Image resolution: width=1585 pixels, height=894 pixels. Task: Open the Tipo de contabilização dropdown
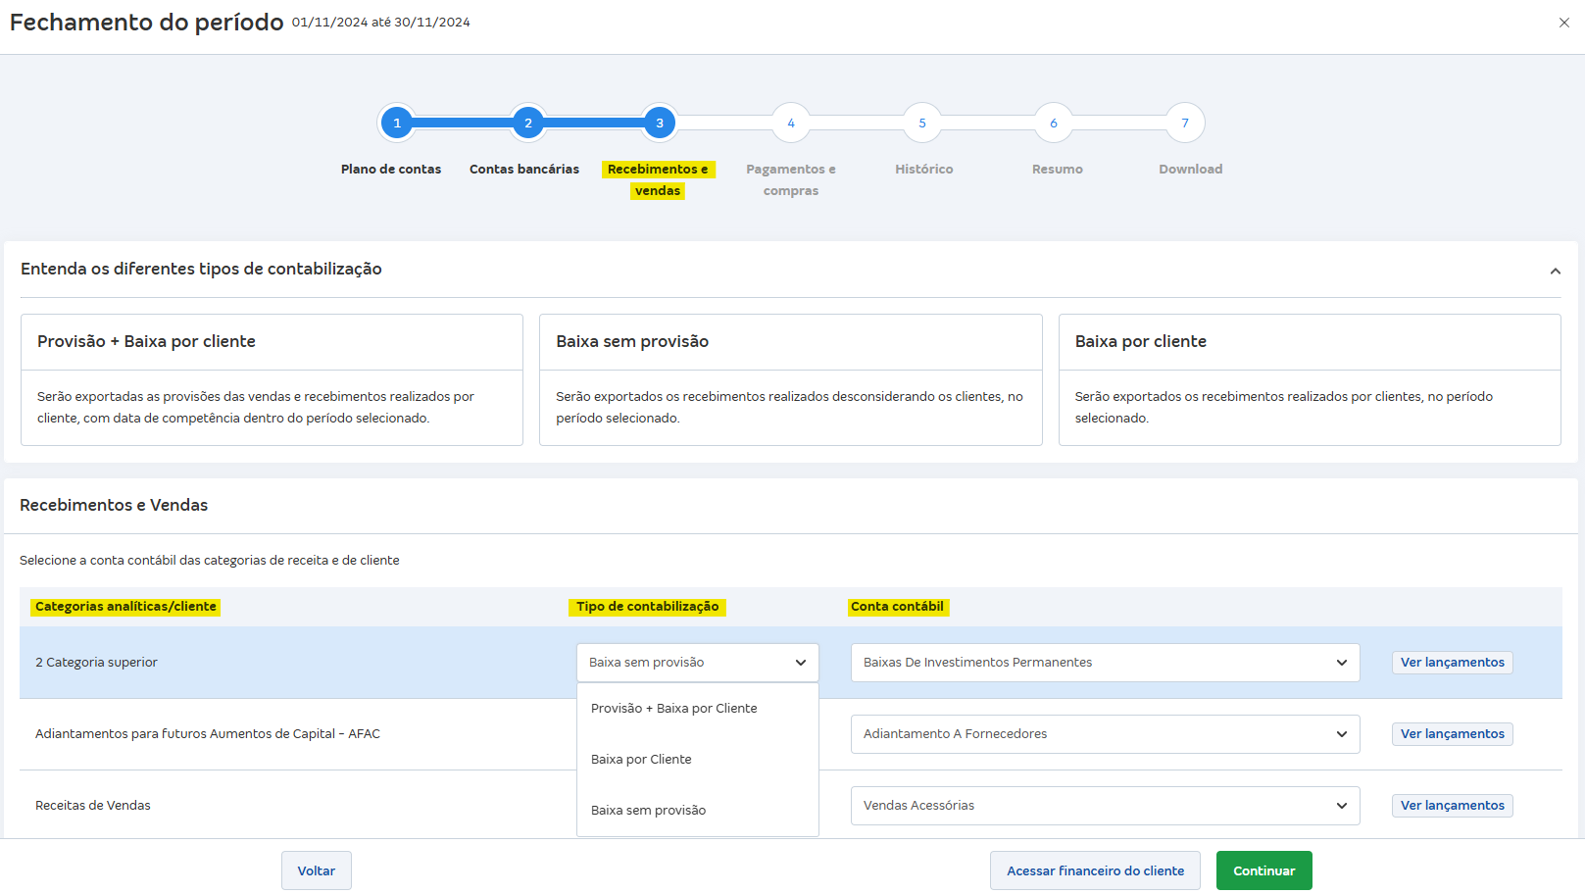coord(697,663)
